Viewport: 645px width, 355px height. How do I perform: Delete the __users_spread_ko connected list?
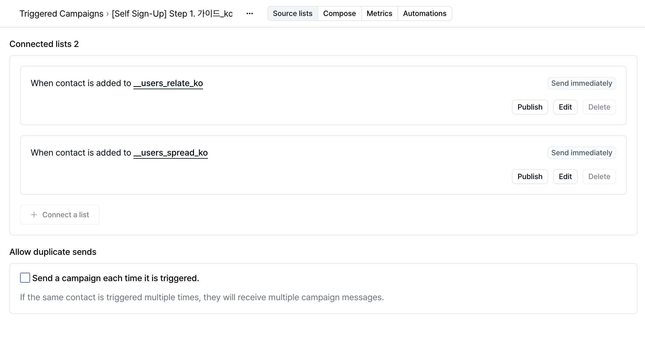[x=599, y=177]
